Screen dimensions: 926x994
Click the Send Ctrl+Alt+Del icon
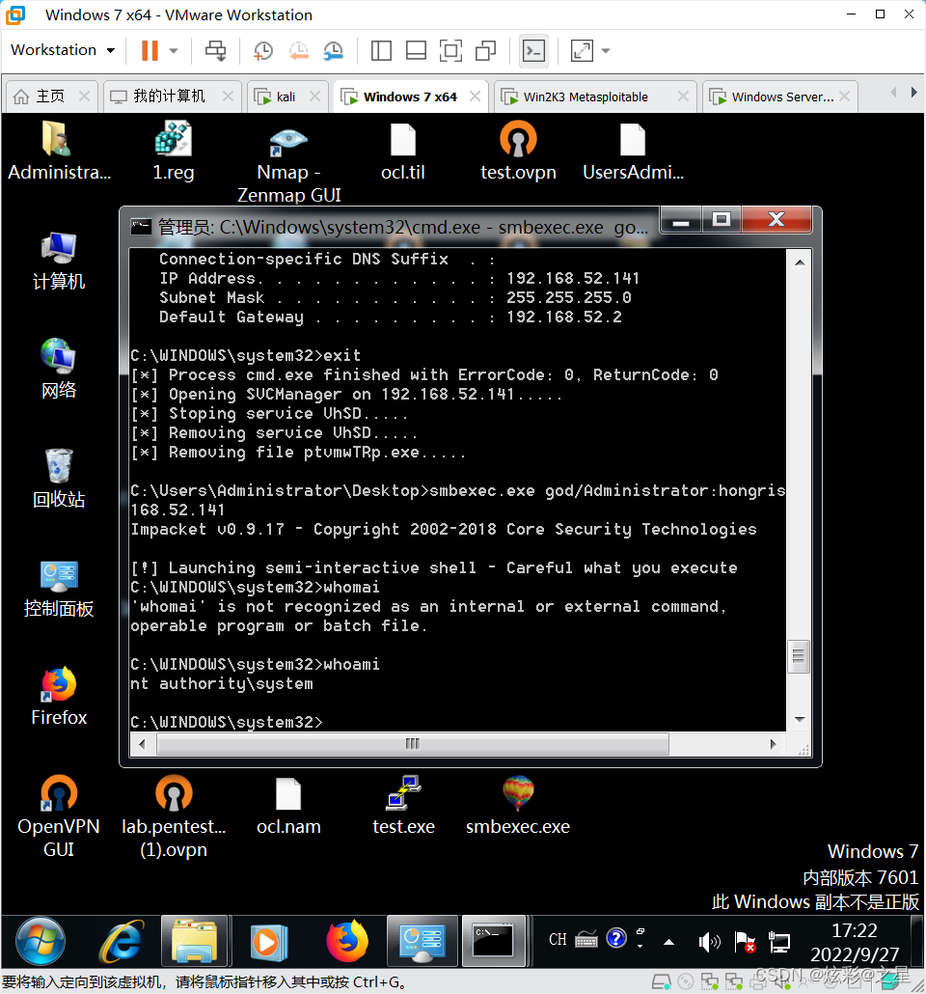coord(215,51)
